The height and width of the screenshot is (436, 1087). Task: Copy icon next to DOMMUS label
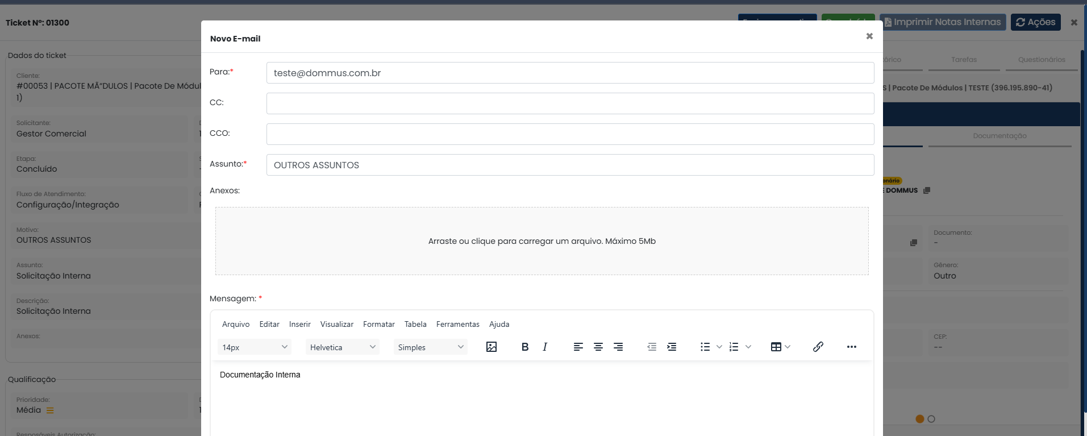(x=927, y=190)
